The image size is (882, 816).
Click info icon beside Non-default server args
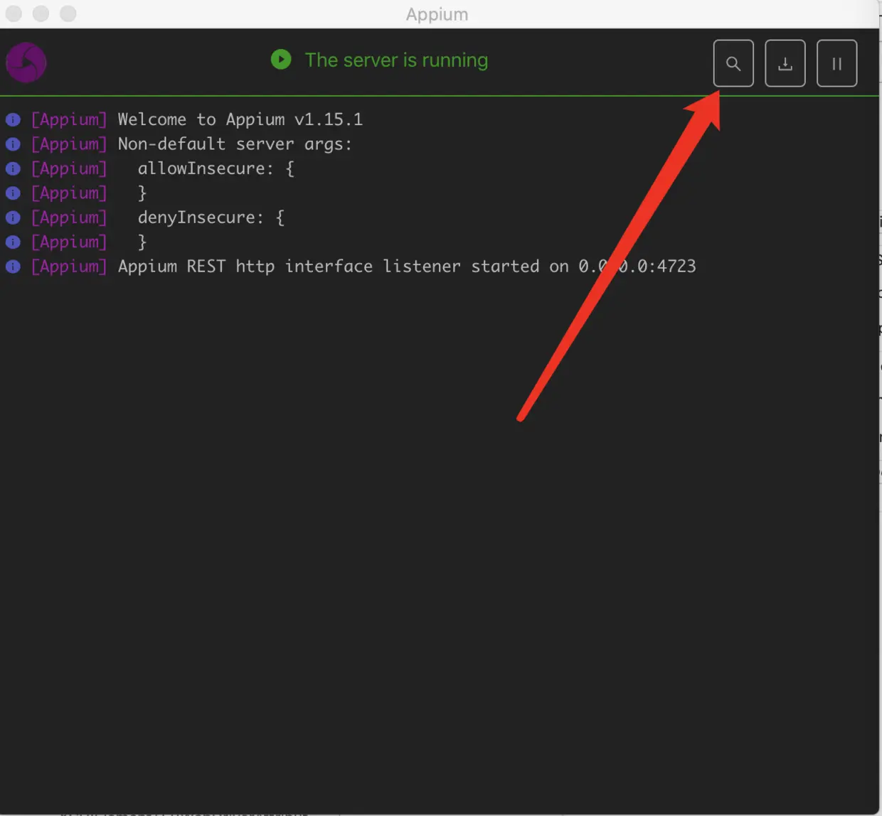(x=13, y=144)
